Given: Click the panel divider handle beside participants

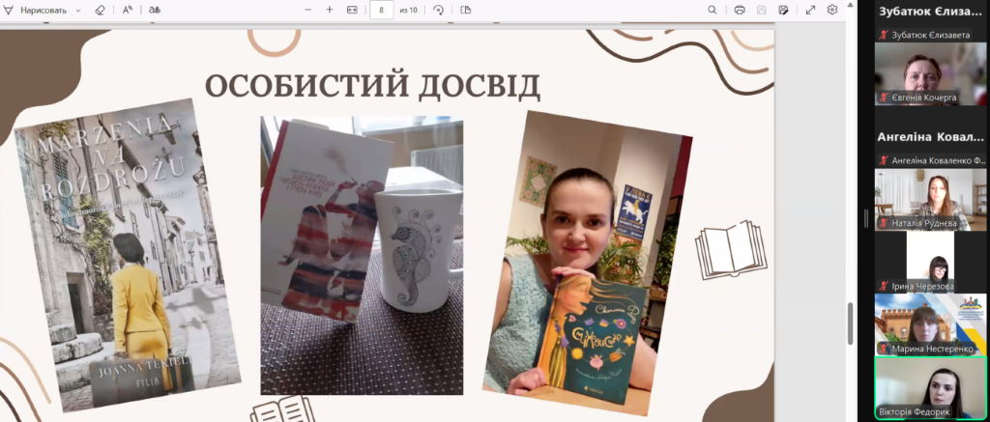Looking at the screenshot, I should [x=866, y=219].
